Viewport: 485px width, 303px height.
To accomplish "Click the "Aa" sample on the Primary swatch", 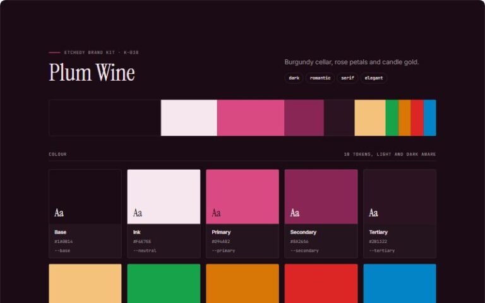I will point(216,213).
